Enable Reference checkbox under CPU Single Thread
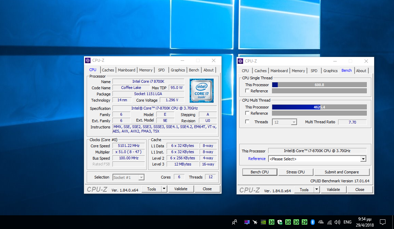Screen dimensions: 394x229 pyautogui.click(x=247, y=91)
